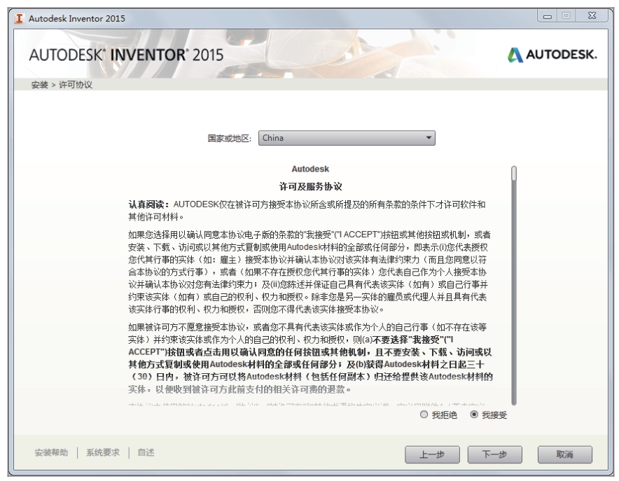This screenshot has height=481, width=619.
Task: Click the Autodesk logo in the header
Action: 552,55
